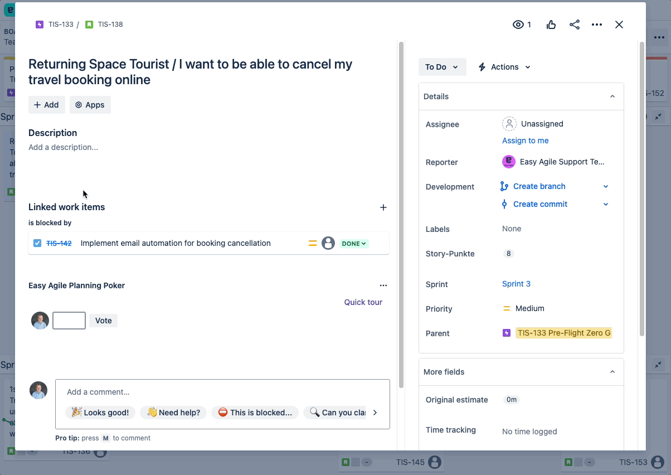Screen dimensions: 671x475
Task: Click the plus icon beside Linked work items
Action: [383, 207]
